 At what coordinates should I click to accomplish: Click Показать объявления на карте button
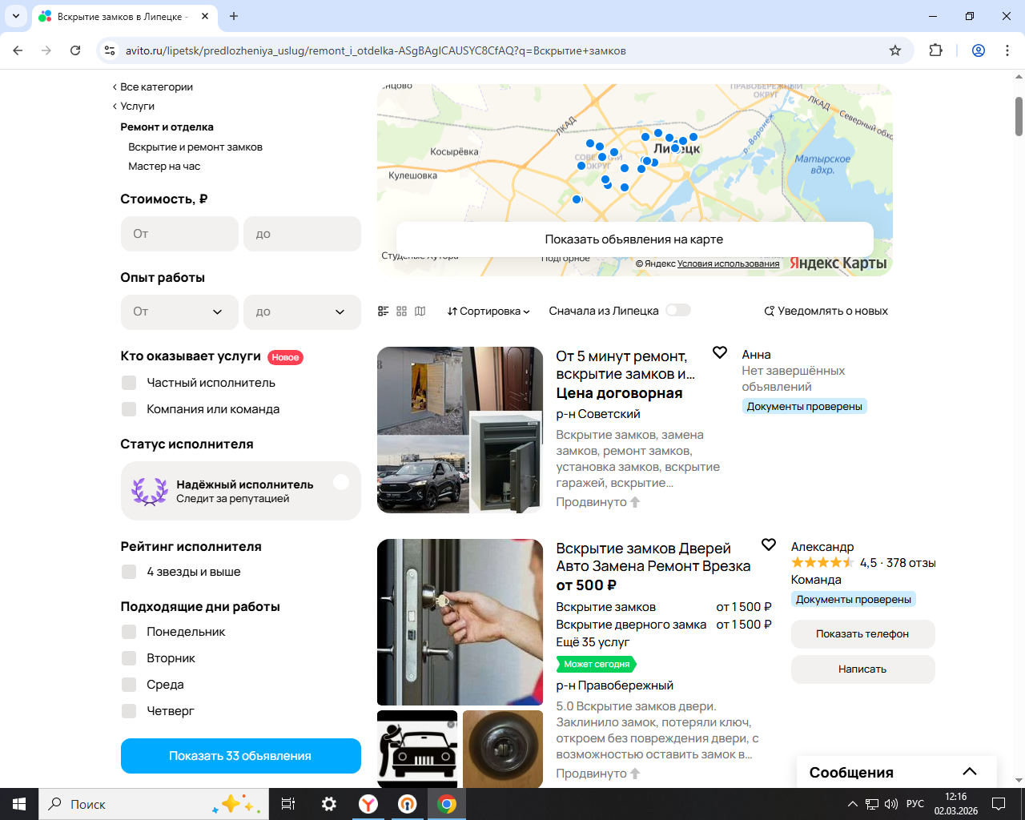634,239
